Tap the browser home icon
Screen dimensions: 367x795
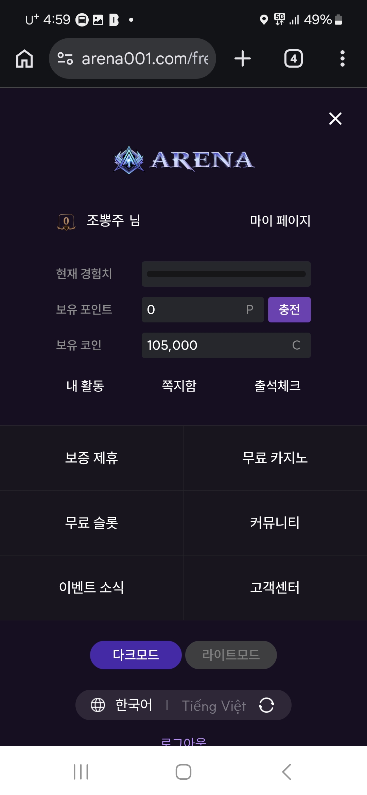pos(24,58)
